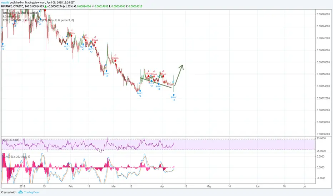Click the 0.00016000 price axis label
The height and width of the screenshot is (196, 333).
pos(323,74)
